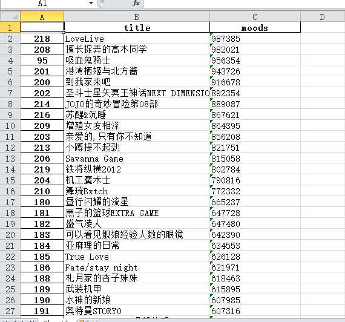
Task: Select row header 18
Action: coord(10,213)
